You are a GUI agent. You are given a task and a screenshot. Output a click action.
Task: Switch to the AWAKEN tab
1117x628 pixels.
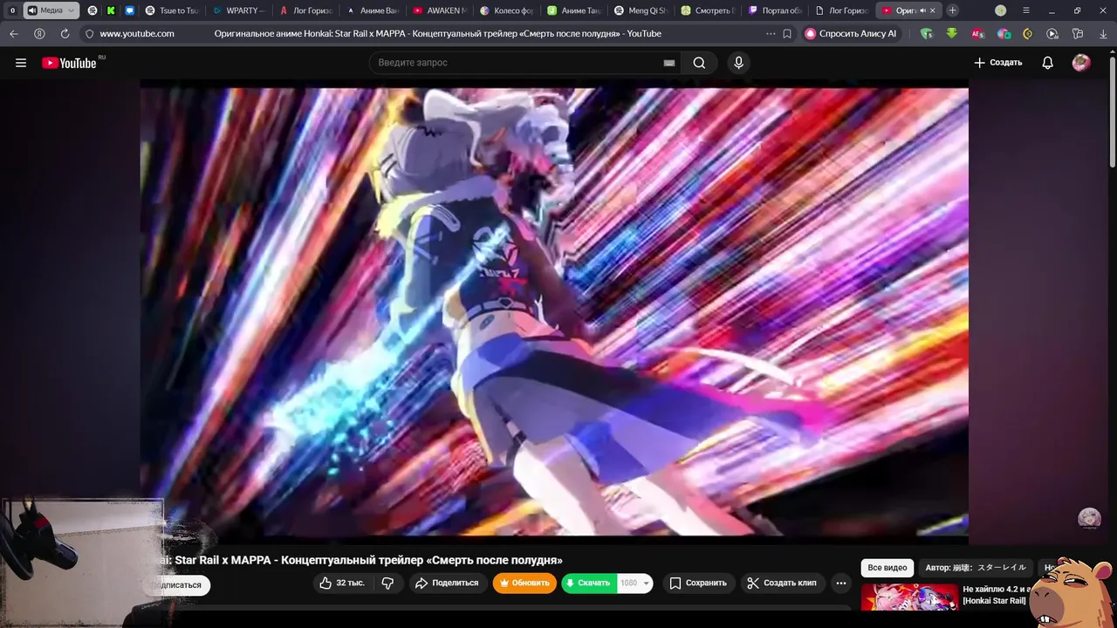[440, 10]
